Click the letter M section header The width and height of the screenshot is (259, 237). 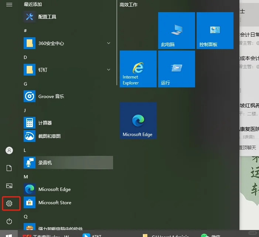point(26,177)
